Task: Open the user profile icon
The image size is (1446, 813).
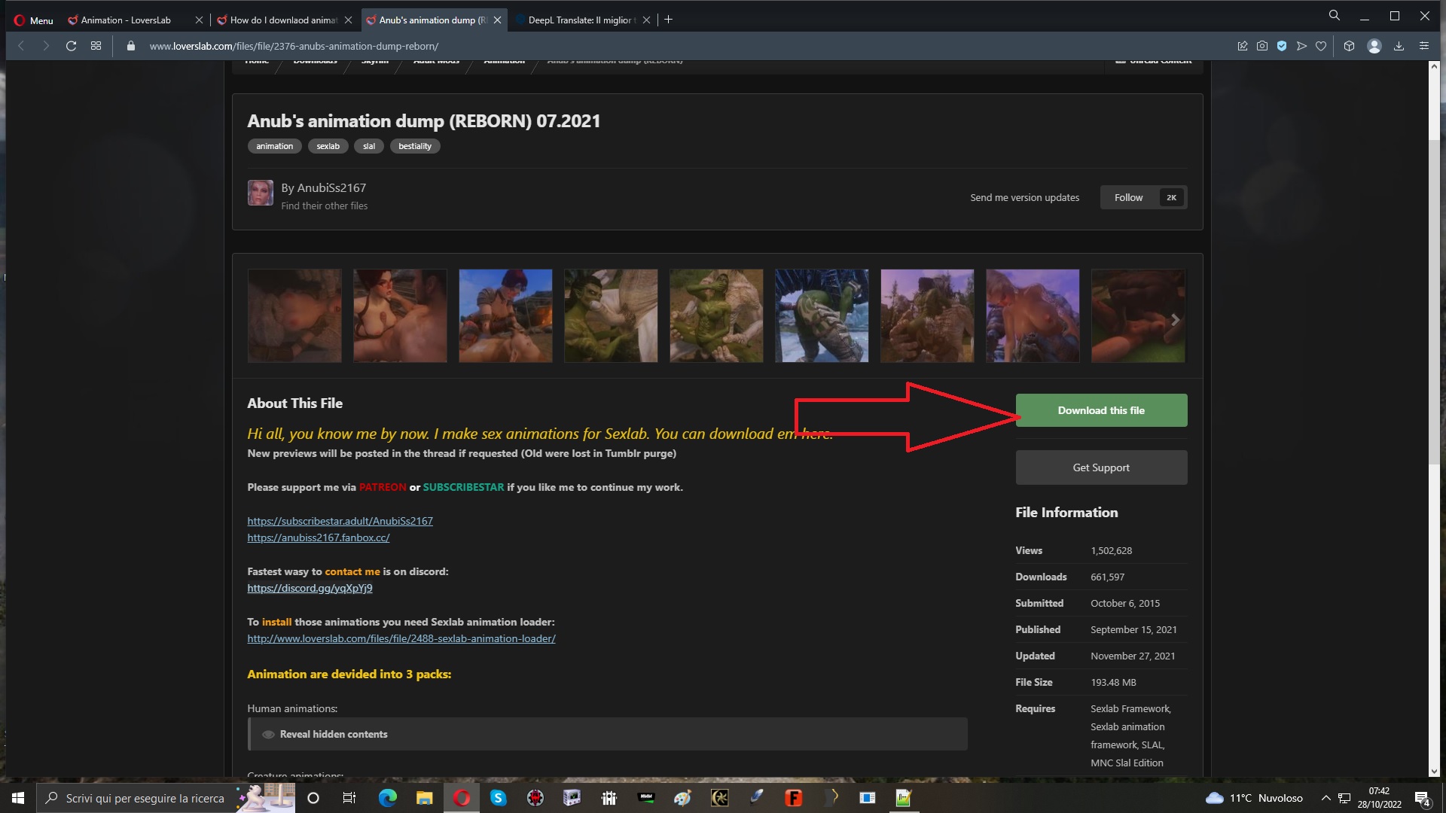Action: point(1374,46)
